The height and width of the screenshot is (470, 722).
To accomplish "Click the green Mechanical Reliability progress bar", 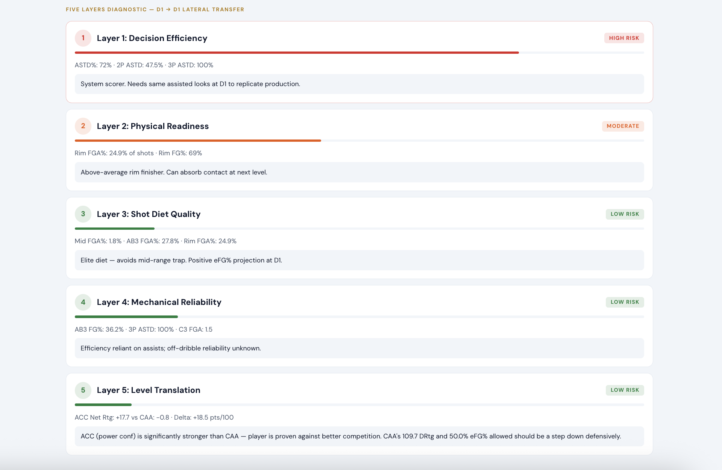I will click(x=126, y=317).
